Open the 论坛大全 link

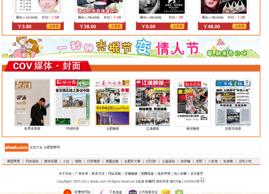coord(36,147)
